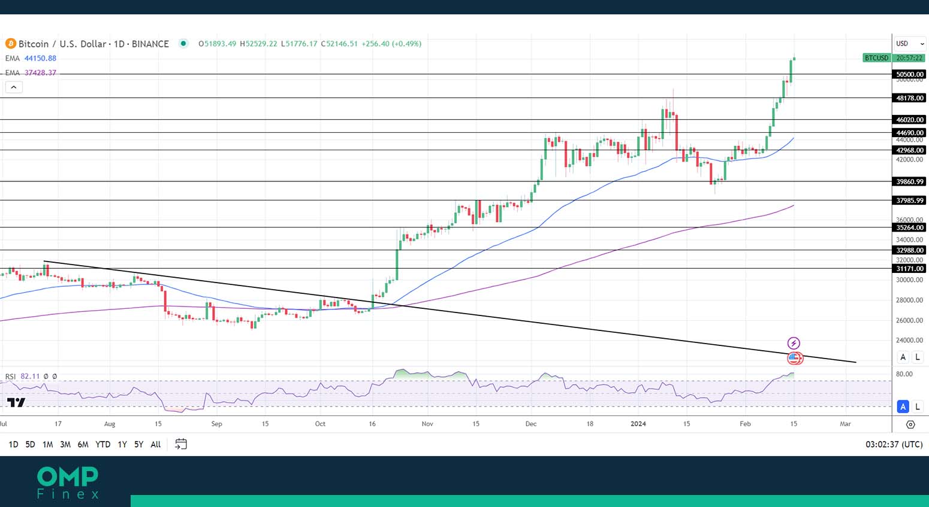The height and width of the screenshot is (507, 929).
Task: Click the 32988.00 horizontal line price label
Action: click(x=909, y=250)
